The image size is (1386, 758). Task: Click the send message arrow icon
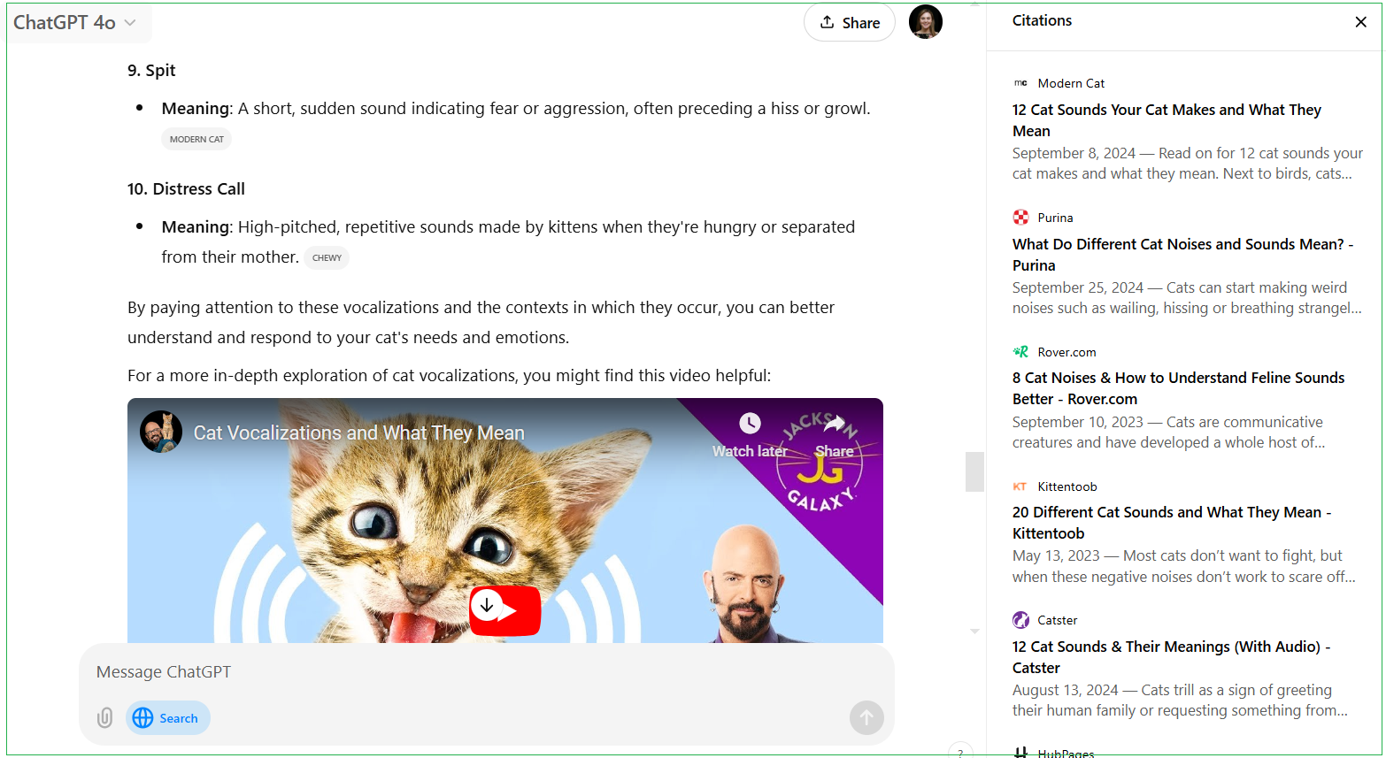866,717
